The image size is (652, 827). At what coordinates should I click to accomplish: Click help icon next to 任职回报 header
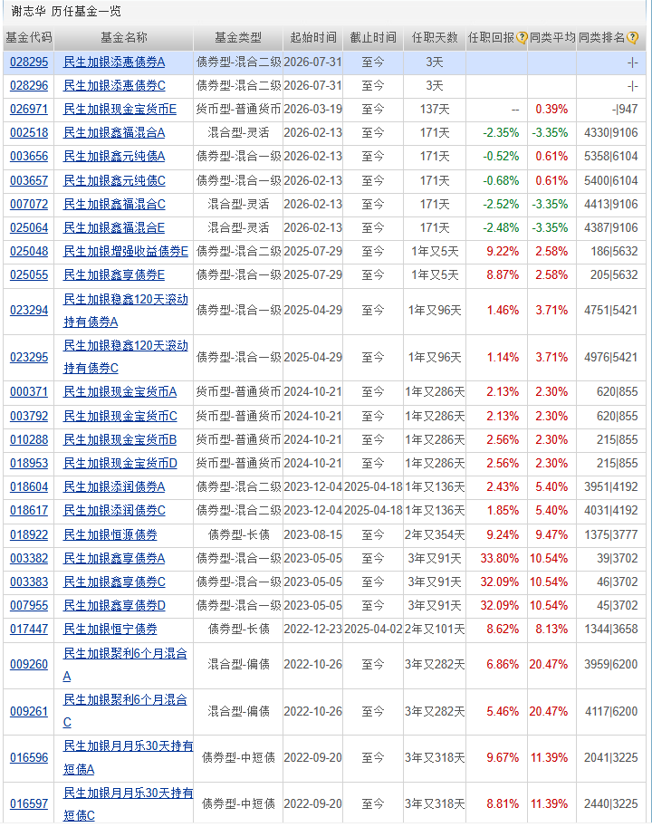pyautogui.click(x=522, y=37)
